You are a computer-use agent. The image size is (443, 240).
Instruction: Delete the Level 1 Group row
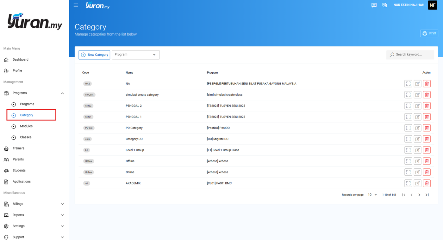click(x=427, y=150)
